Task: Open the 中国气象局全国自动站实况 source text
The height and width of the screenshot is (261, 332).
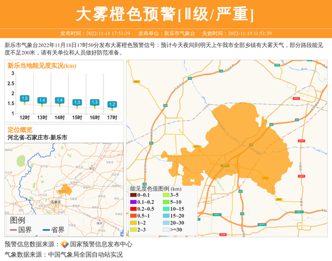Action: pyautogui.click(x=85, y=254)
